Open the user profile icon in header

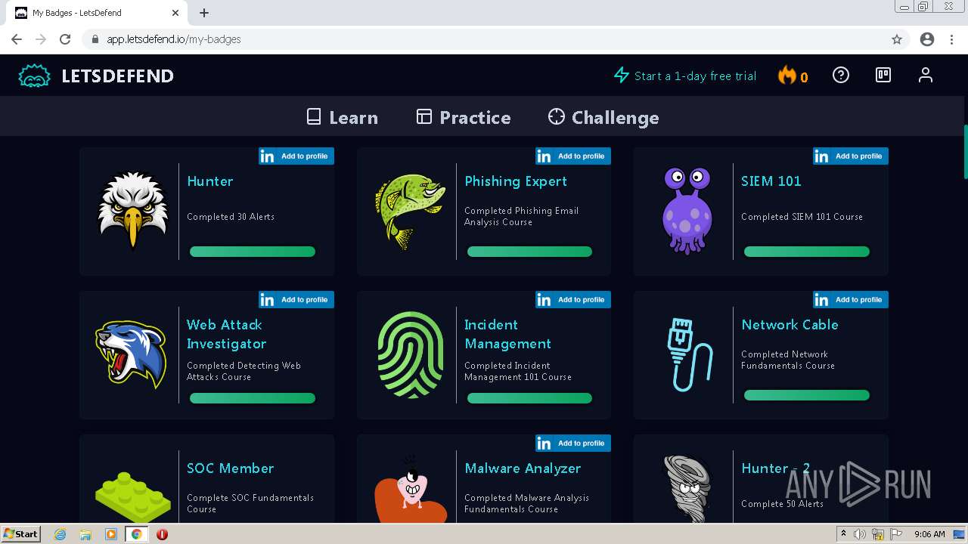926,75
